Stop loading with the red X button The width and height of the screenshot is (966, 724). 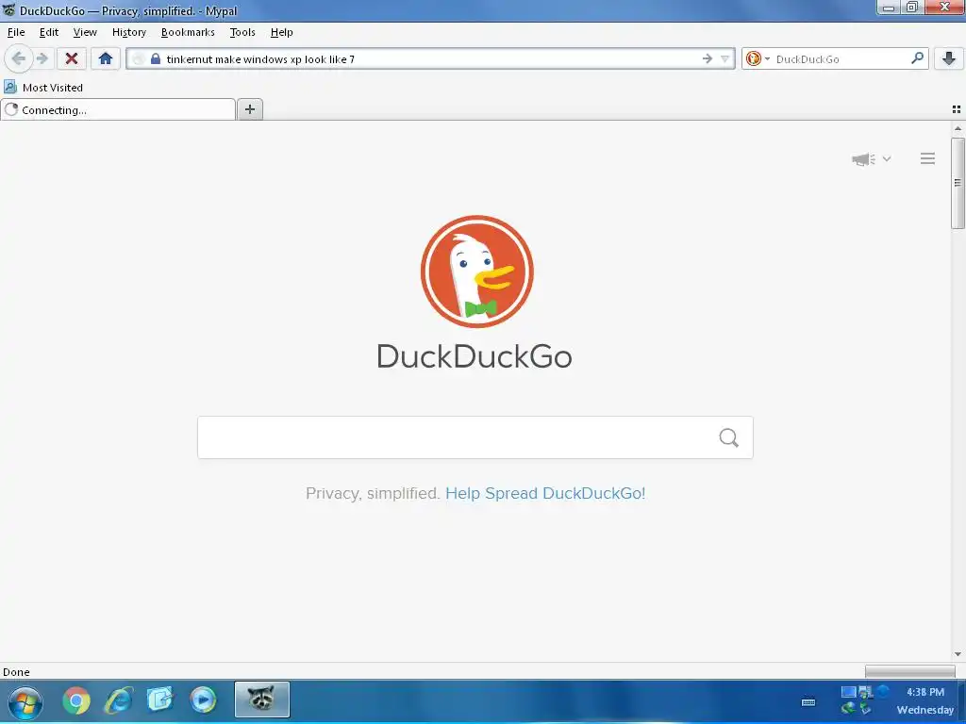pos(72,59)
